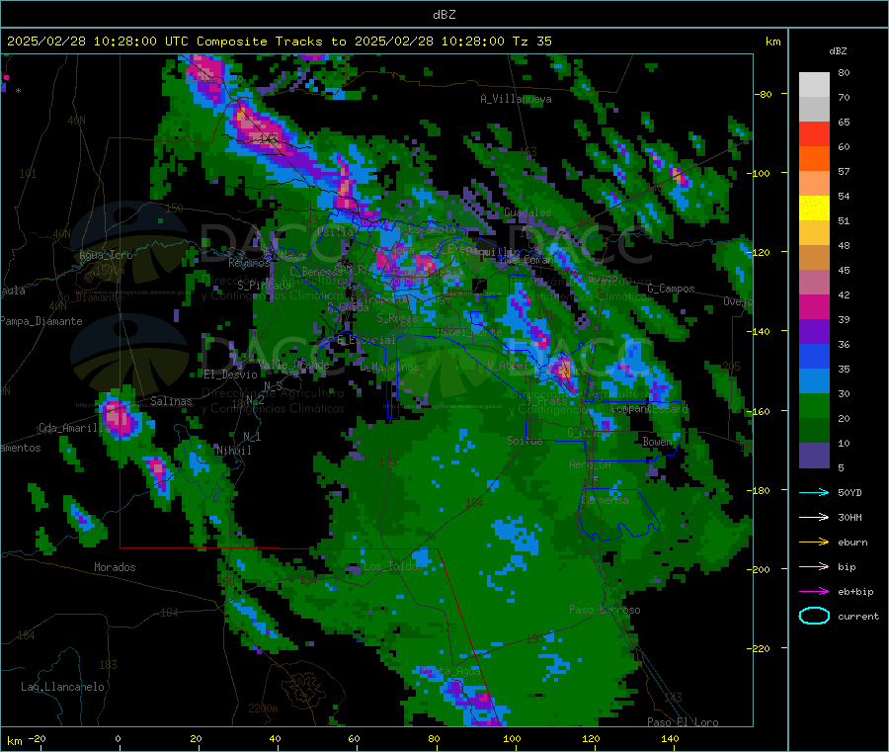Click the -80 tick on vertical axis

pos(763,94)
